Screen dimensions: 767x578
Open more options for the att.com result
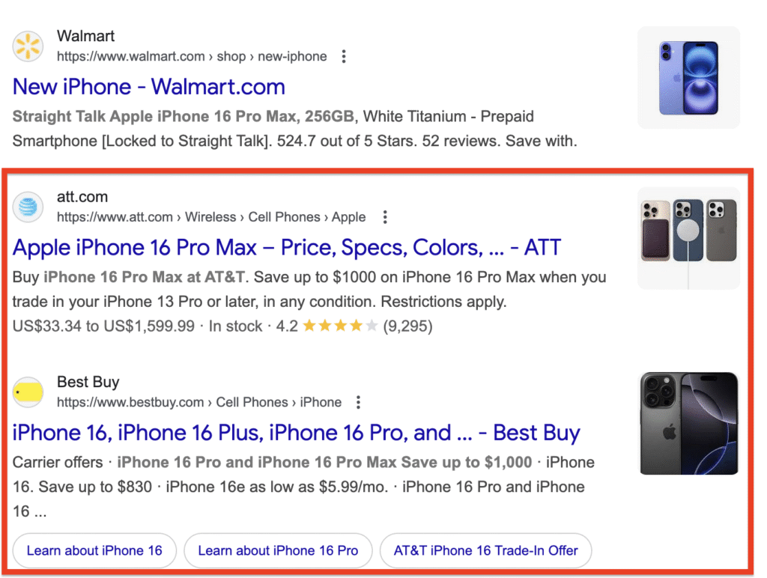(x=385, y=217)
